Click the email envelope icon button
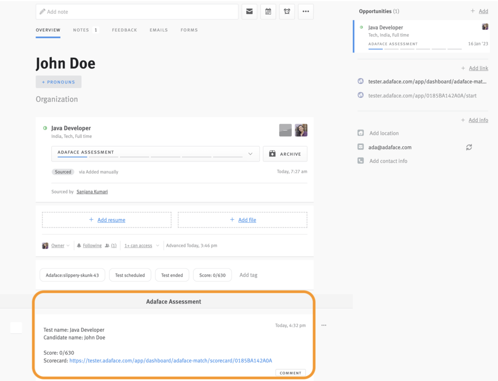The height and width of the screenshot is (381, 498). (249, 11)
